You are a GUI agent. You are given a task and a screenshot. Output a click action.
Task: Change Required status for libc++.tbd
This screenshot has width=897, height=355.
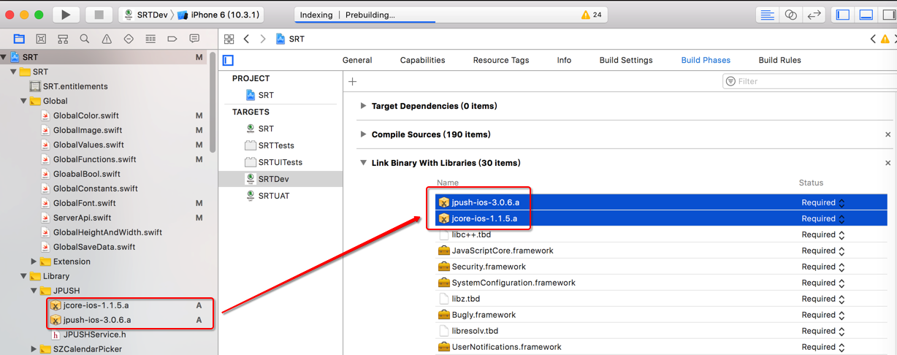coord(841,234)
